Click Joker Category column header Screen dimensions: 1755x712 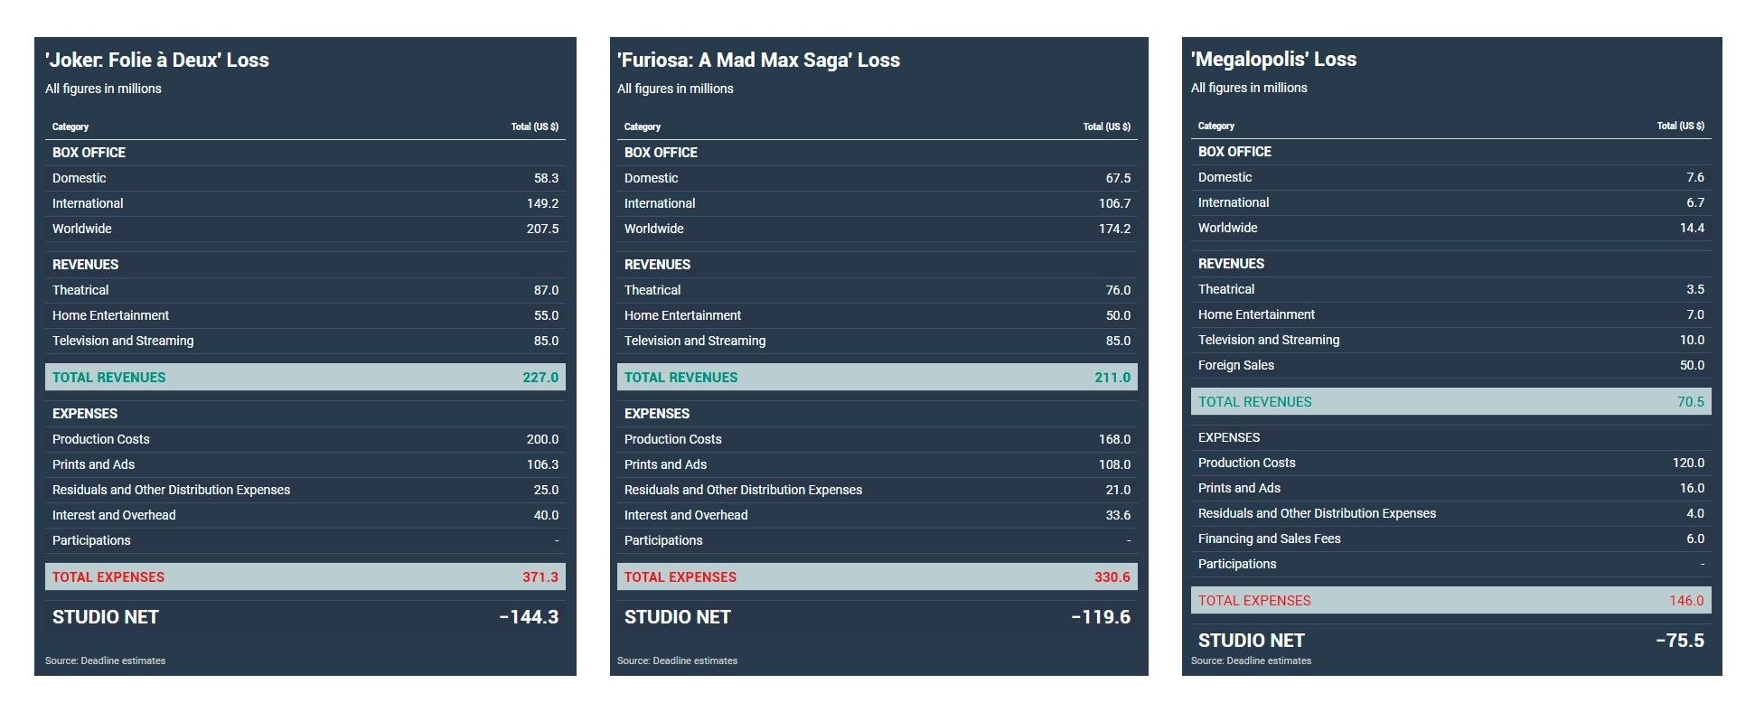70,126
